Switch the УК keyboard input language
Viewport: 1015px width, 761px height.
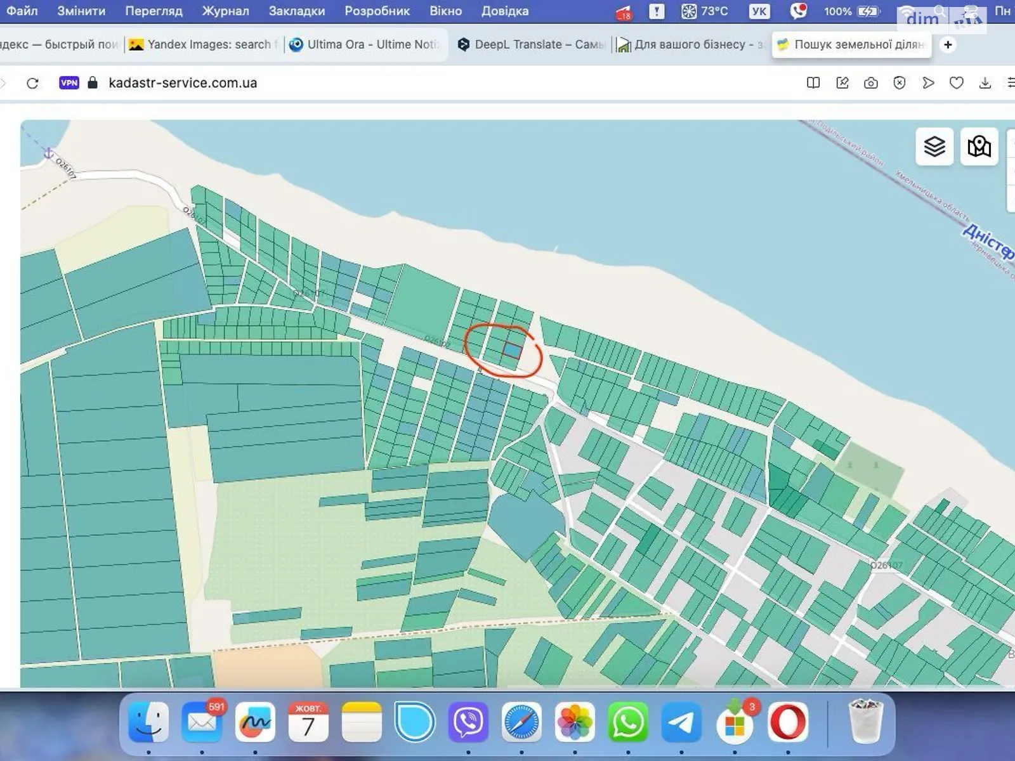pos(759,11)
